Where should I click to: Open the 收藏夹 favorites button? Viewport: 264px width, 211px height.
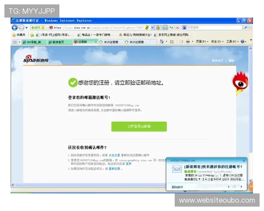pos(19,35)
